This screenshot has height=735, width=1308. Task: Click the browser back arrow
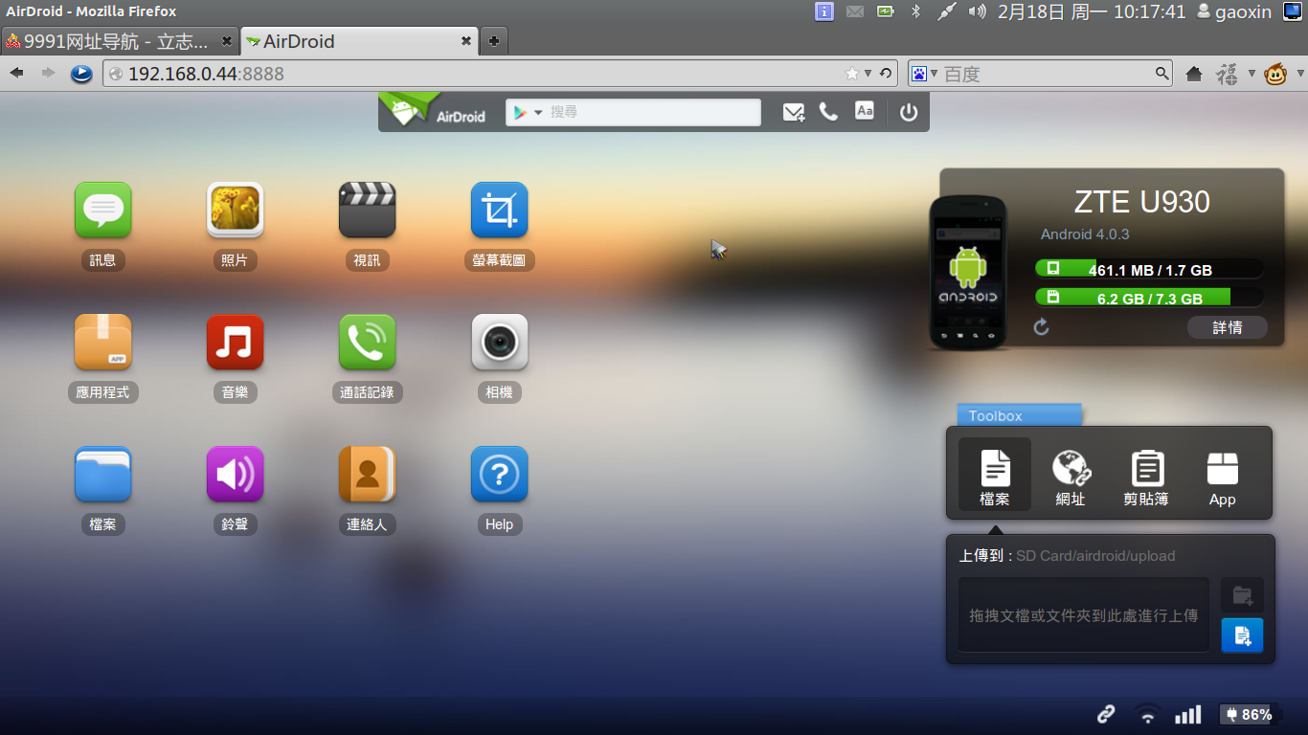16,74
